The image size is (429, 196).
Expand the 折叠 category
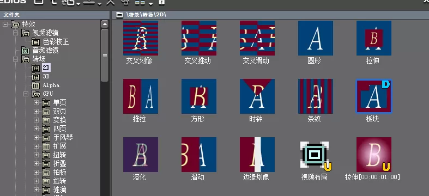coord(36,163)
